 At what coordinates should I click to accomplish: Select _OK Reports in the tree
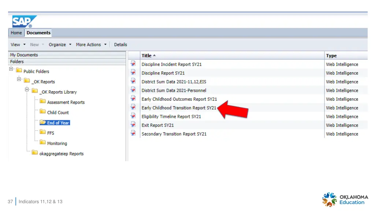click(43, 82)
